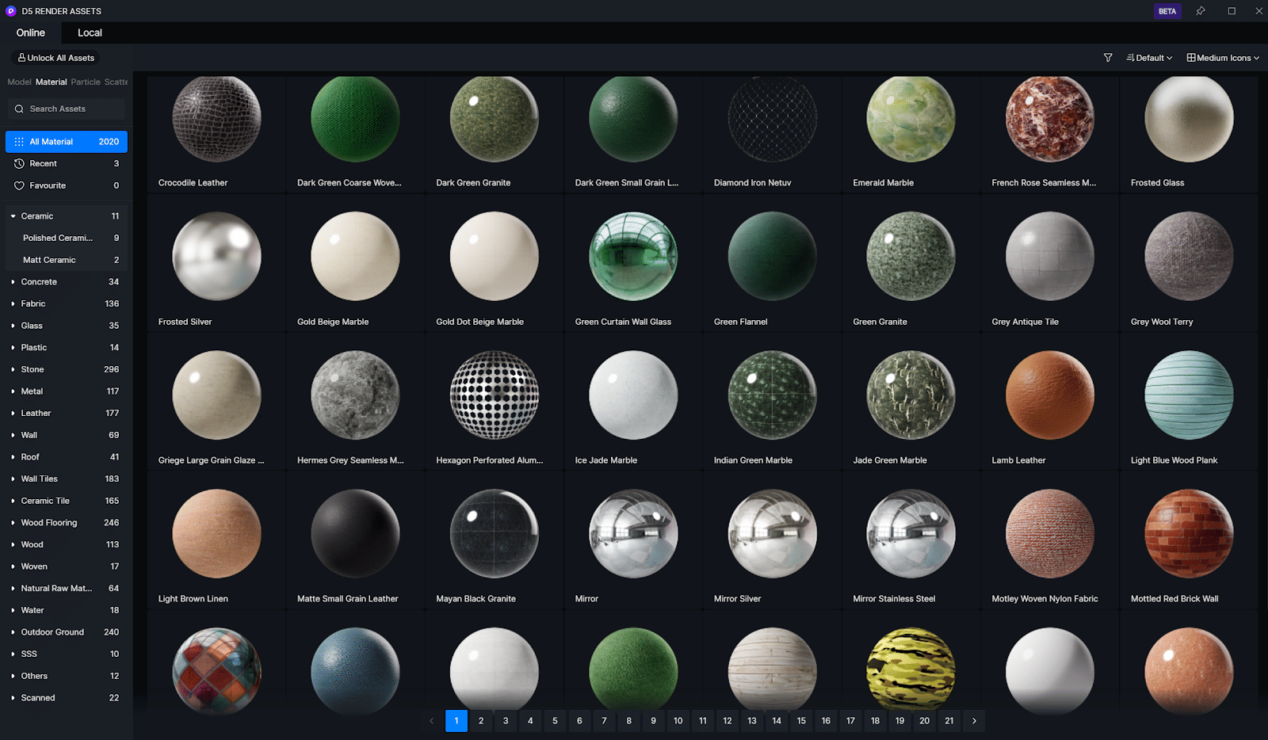Click the BETA badge
Screen dimensions: 1268x740
coord(1167,11)
